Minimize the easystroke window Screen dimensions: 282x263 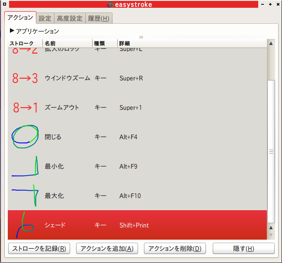click(x=263, y=4)
